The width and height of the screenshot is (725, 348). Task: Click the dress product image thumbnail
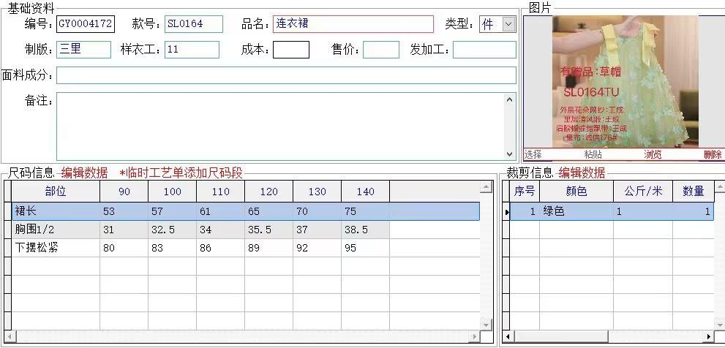(x=625, y=81)
